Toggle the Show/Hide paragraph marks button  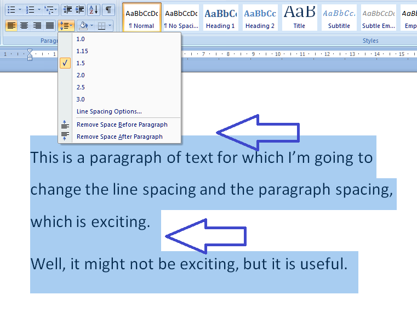[x=108, y=10]
